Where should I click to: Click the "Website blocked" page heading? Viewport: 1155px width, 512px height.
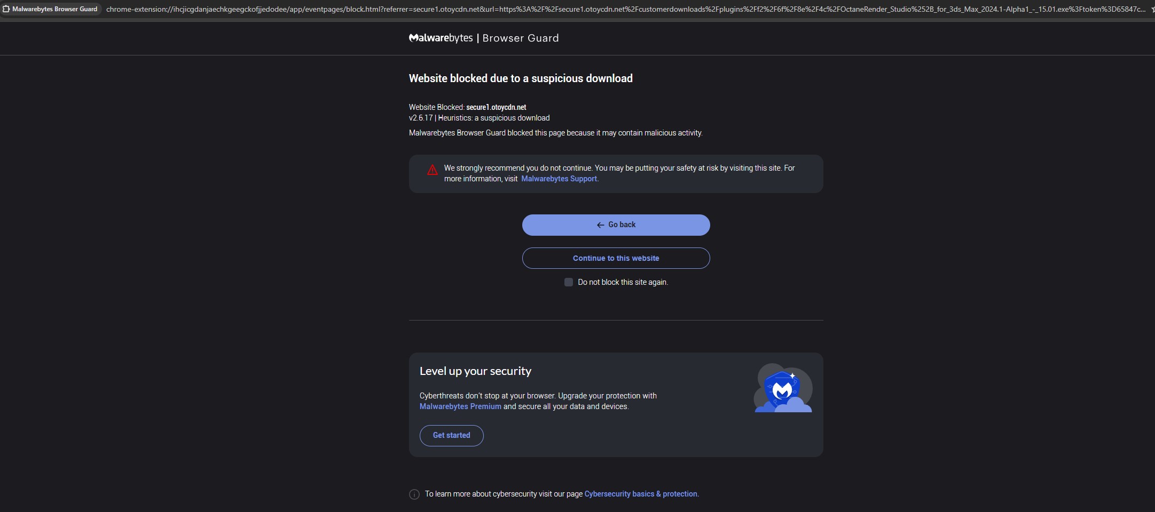521,78
